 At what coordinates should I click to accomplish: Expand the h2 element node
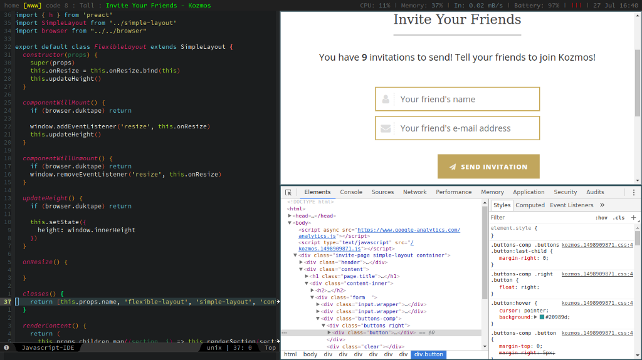coord(312,290)
